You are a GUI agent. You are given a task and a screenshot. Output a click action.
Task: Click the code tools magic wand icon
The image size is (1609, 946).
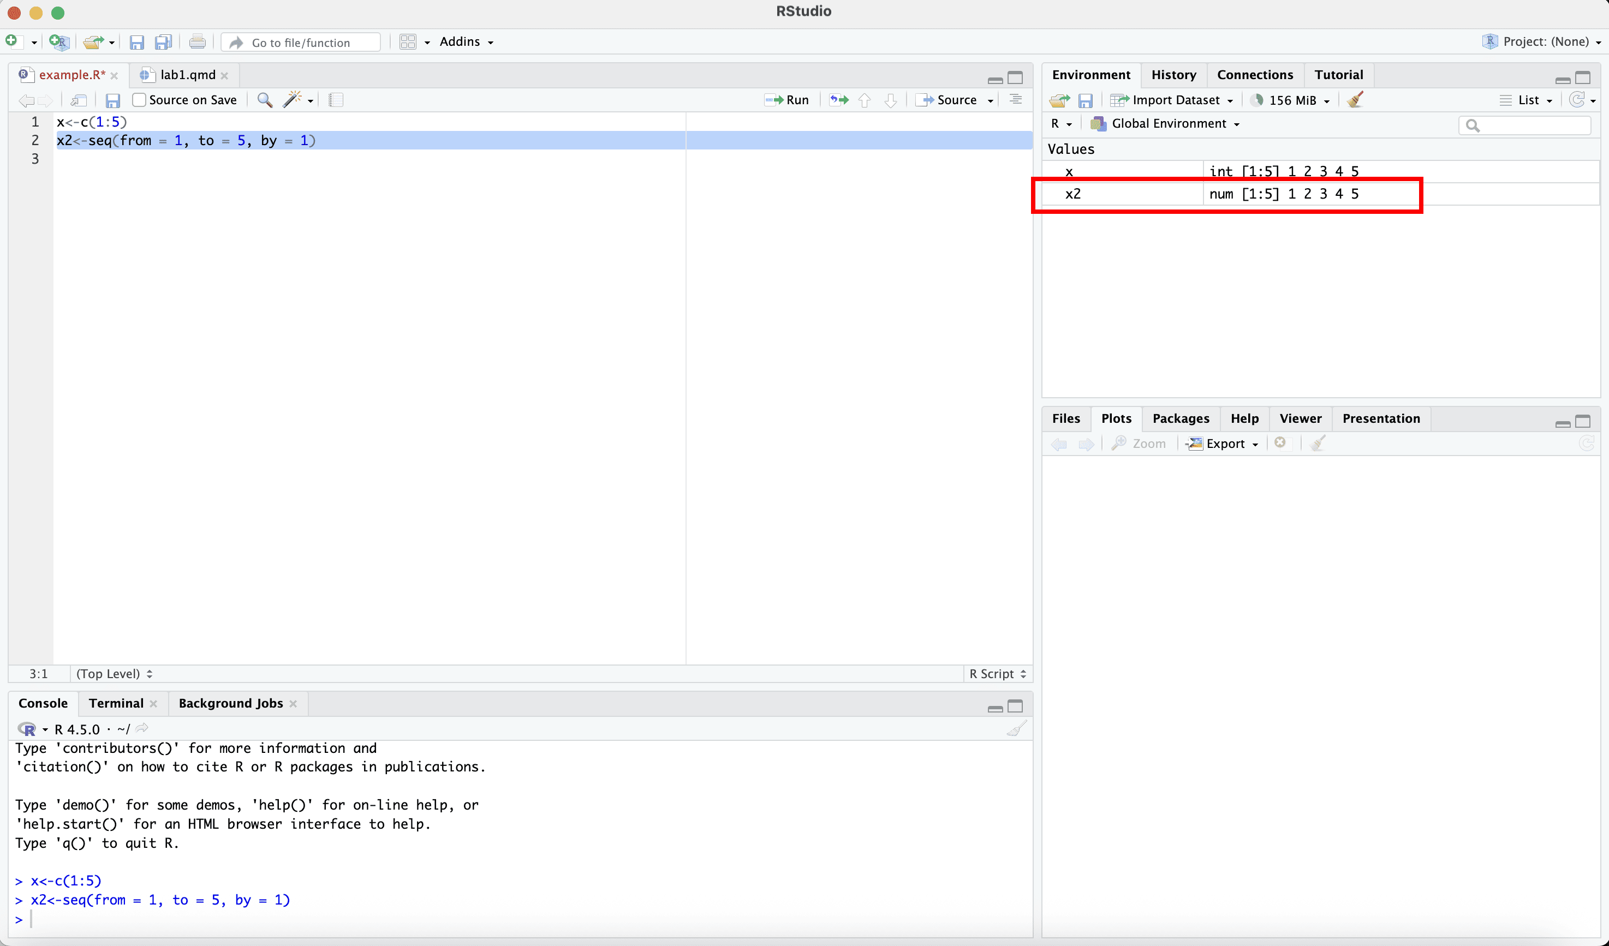(293, 100)
